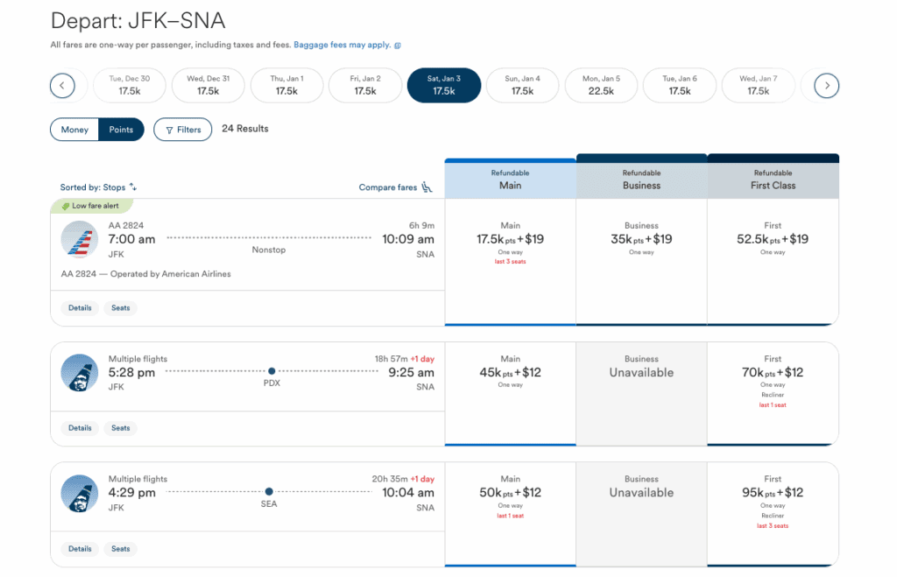The width and height of the screenshot is (897, 577).
Task: Open the Baggage fees may apply link
Action: click(x=341, y=43)
